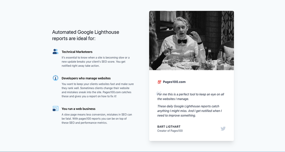Screen dimensions: 285x152
Task: Click the paragraph about slow page conversion
Action: point(97,119)
